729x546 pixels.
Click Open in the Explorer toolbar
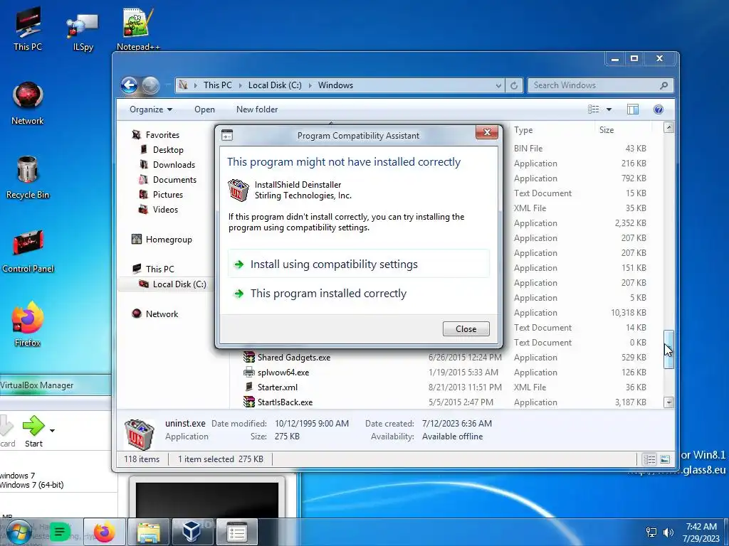204,109
